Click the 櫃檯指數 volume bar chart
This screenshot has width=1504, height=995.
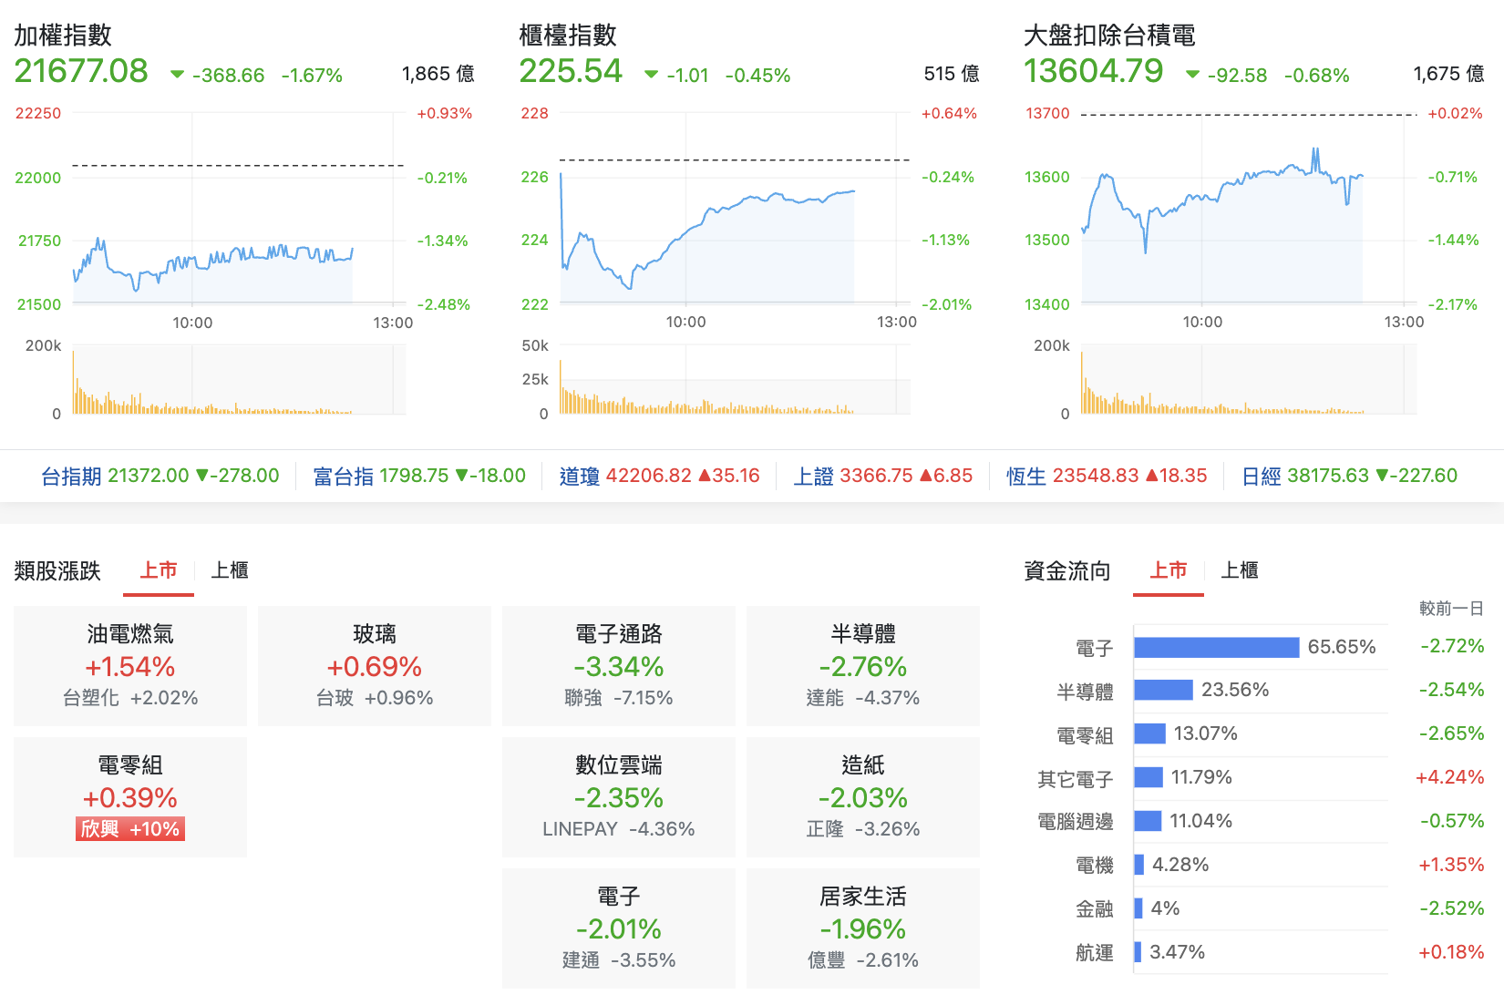[735, 380]
